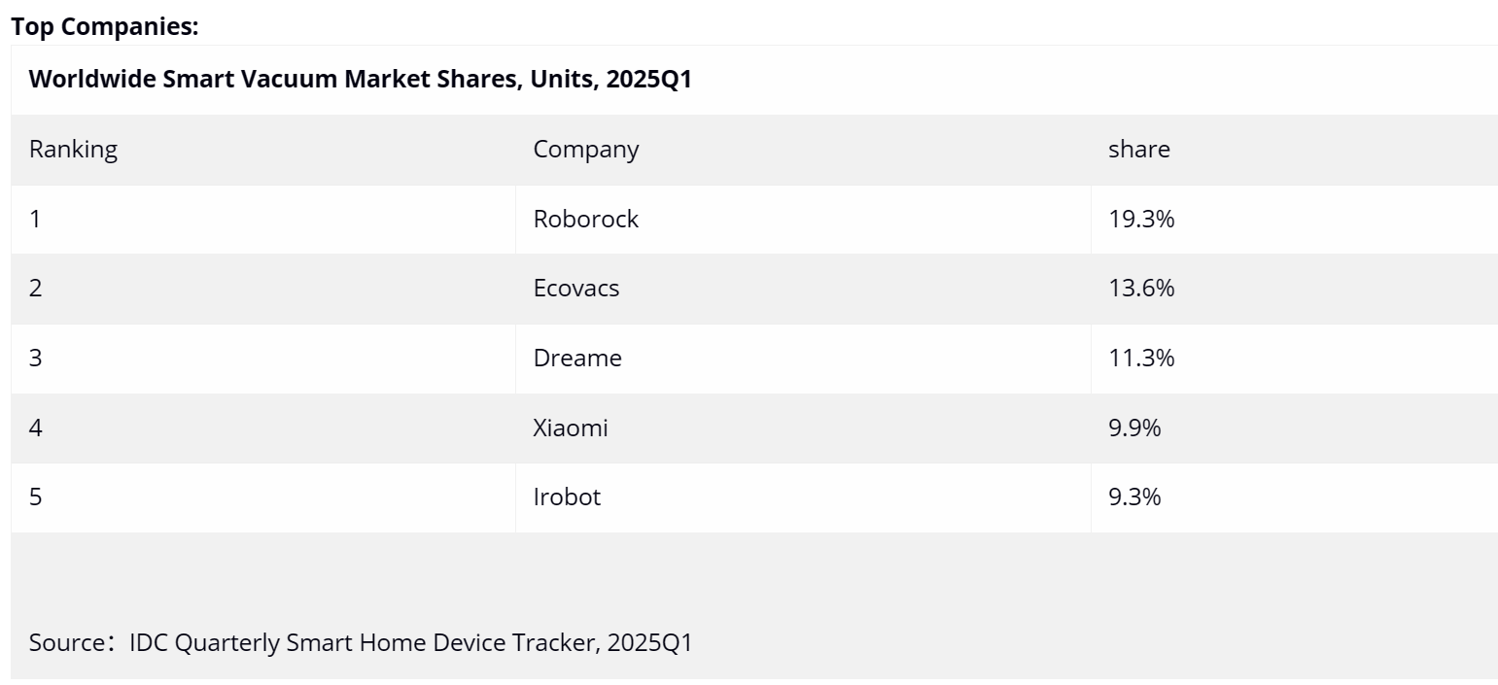Click the Ranking column header

(x=73, y=150)
